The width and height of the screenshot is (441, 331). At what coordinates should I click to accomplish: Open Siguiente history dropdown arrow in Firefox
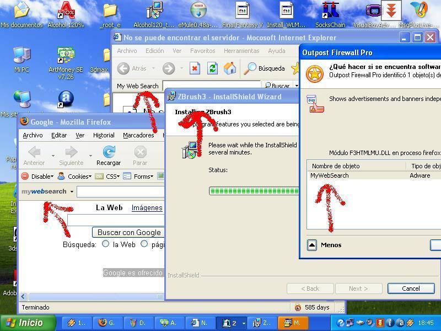click(x=90, y=156)
